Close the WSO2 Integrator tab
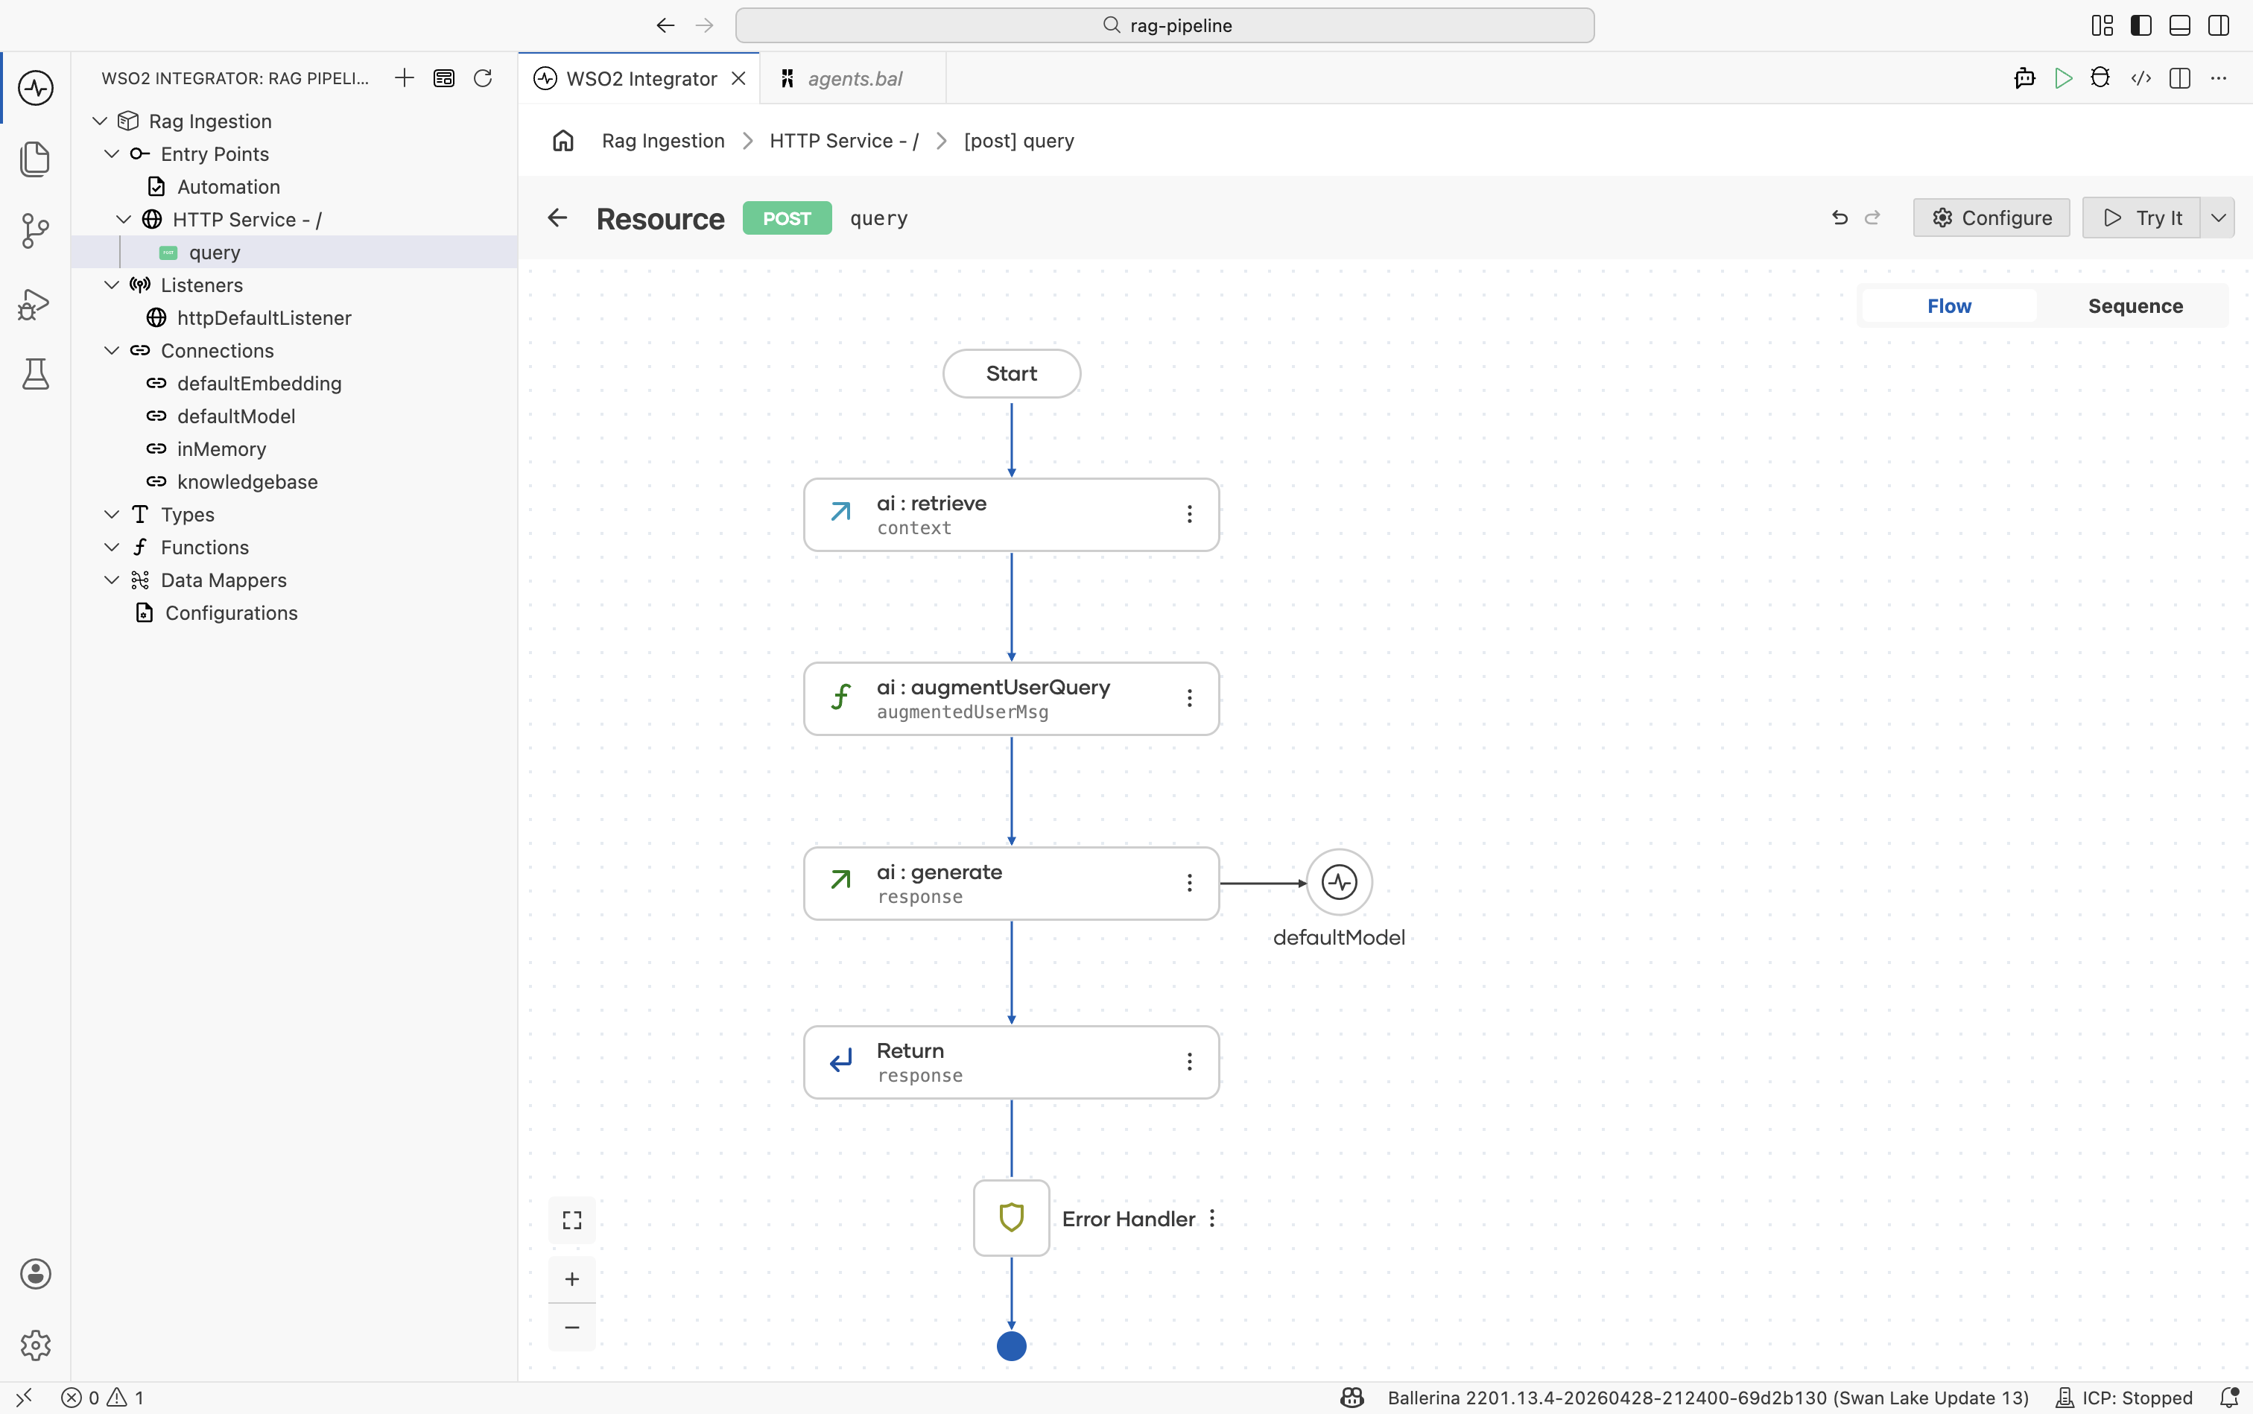 coord(739,78)
